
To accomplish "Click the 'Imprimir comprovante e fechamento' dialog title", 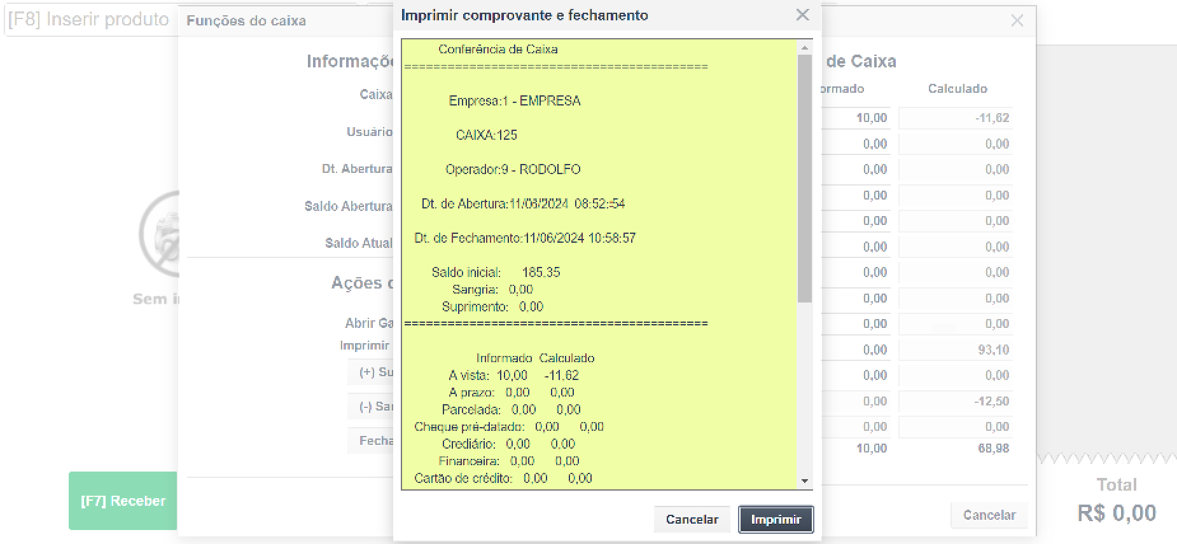I will [525, 15].
